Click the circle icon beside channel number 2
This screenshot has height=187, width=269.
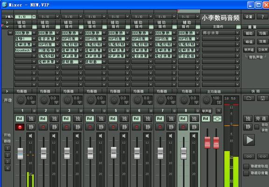pos(57,111)
